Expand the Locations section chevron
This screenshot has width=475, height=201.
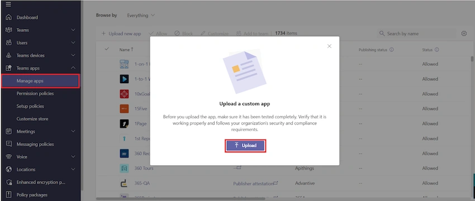[x=73, y=170]
